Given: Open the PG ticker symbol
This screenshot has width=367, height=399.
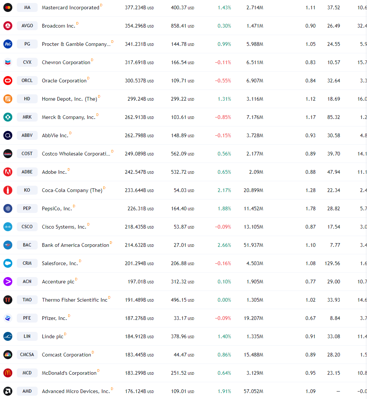Looking at the screenshot, I should point(27,44).
